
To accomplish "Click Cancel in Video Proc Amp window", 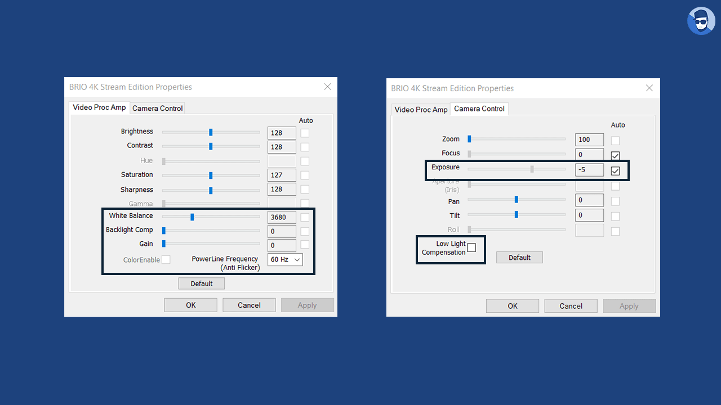I will coord(249,305).
